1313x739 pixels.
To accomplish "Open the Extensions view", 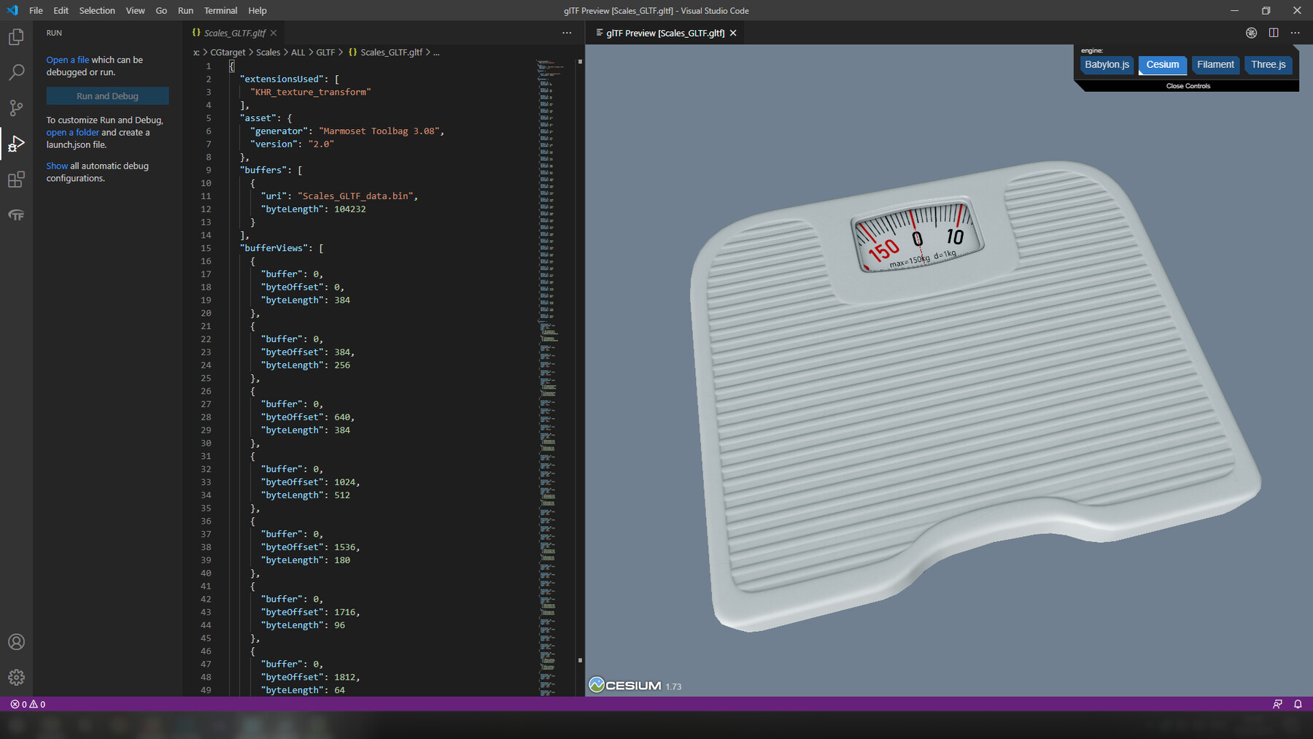I will 16,179.
